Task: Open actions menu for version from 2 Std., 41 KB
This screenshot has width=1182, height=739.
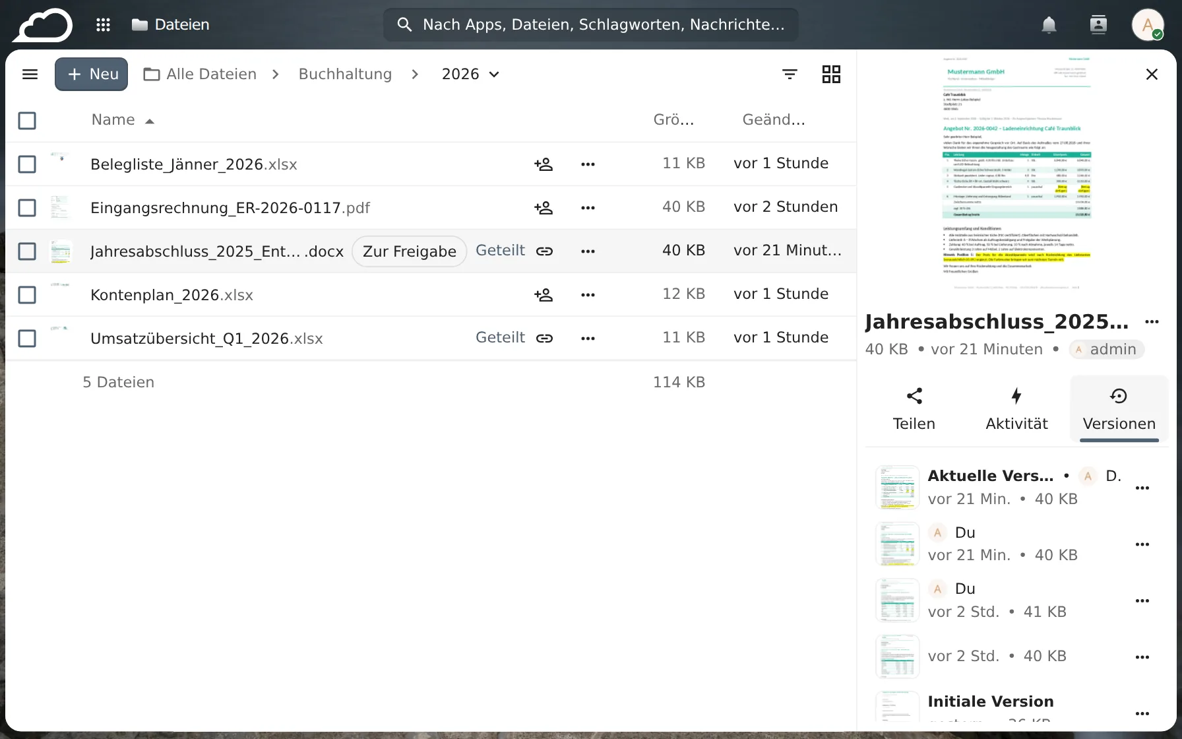Action: pos(1142,601)
